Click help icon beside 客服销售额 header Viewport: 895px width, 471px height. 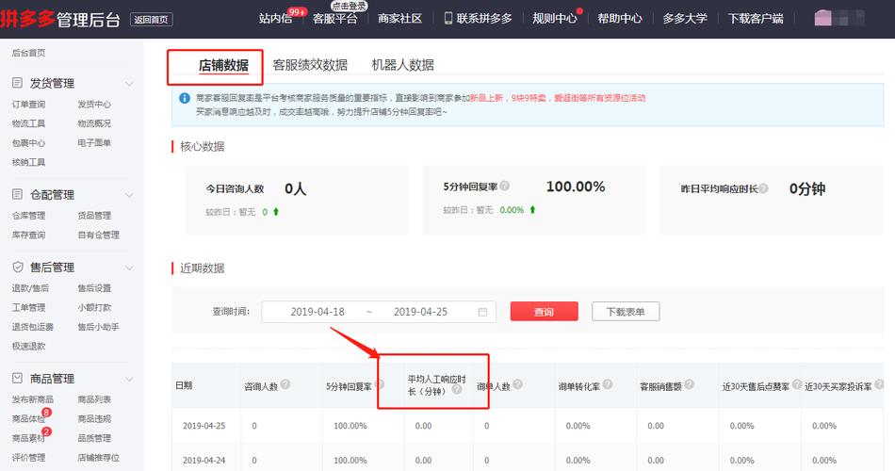[690, 384]
